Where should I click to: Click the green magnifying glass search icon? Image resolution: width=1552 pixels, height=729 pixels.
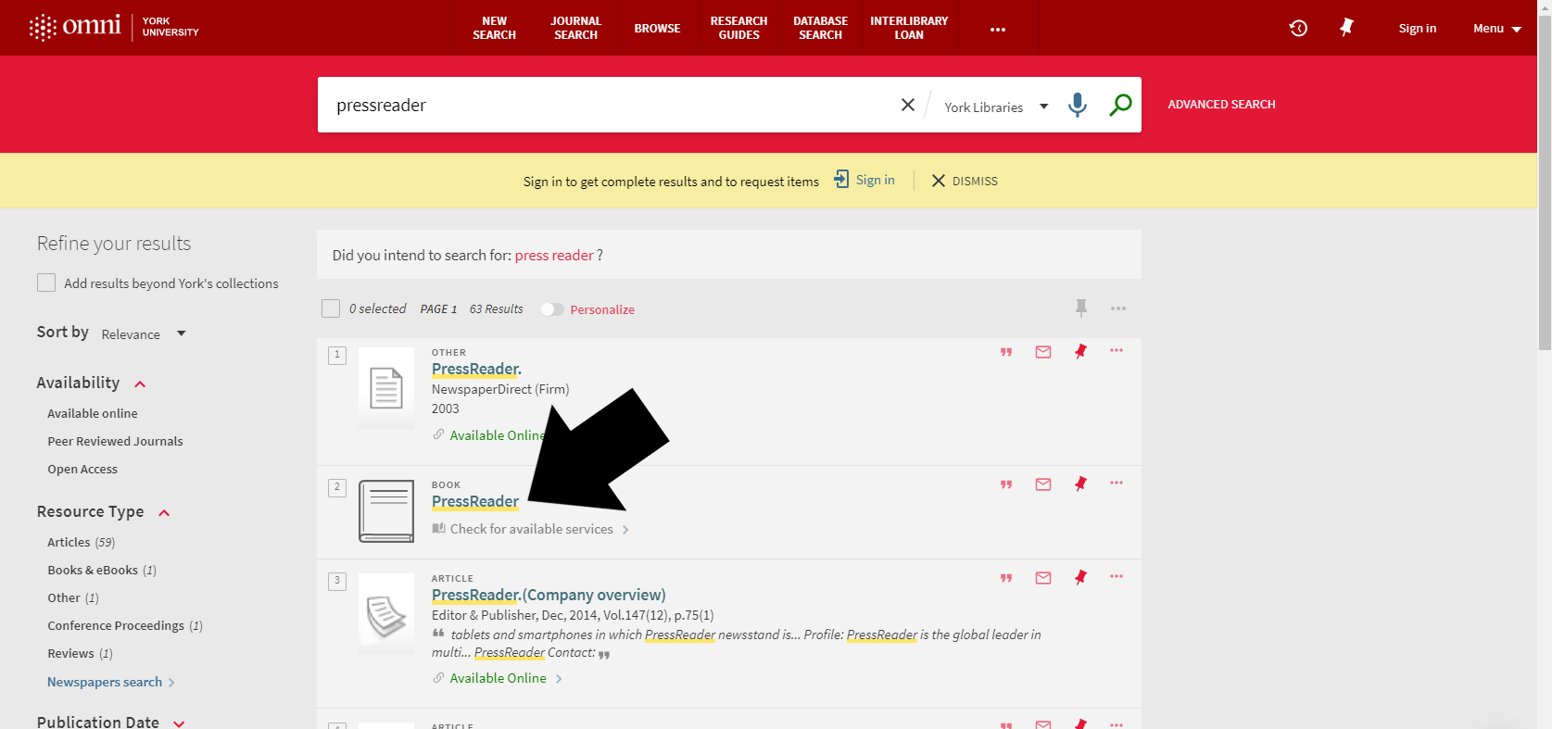click(x=1120, y=105)
